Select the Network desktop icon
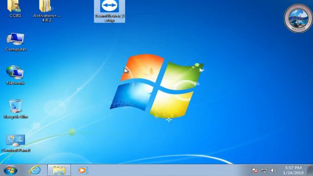Screen dimensions: 313x176 (x=15, y=75)
